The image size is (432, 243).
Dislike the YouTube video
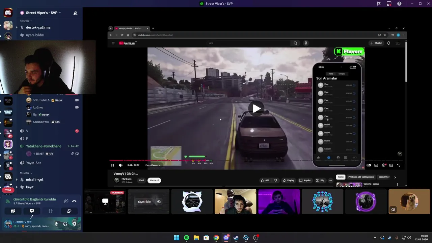pyautogui.click(x=275, y=180)
